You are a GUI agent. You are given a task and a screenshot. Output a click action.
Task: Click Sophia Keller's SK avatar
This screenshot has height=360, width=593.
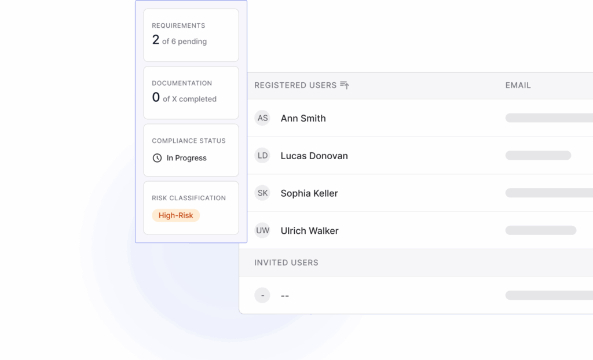pos(262,193)
